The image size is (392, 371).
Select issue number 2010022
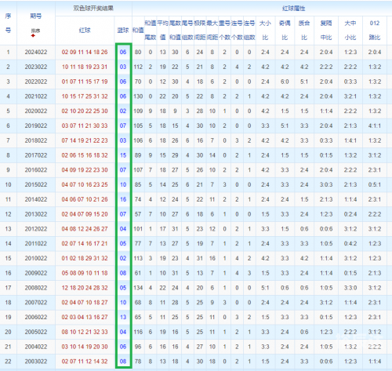(x=36, y=258)
